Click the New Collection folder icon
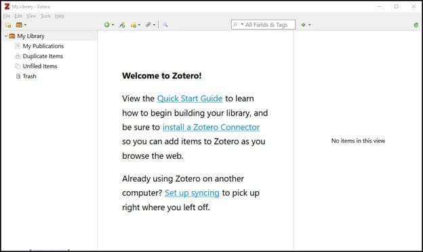 click(8, 25)
